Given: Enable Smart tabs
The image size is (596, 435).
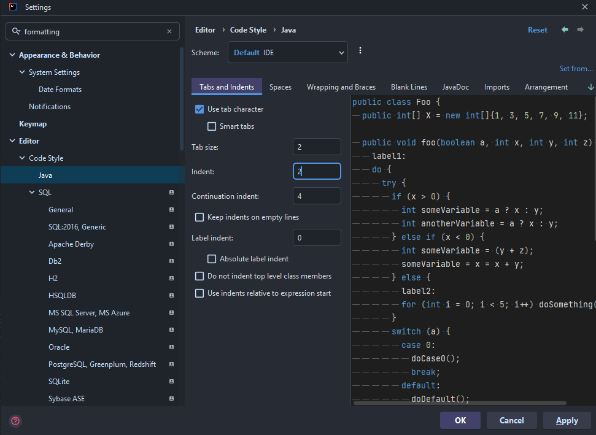Looking at the screenshot, I should (x=212, y=126).
